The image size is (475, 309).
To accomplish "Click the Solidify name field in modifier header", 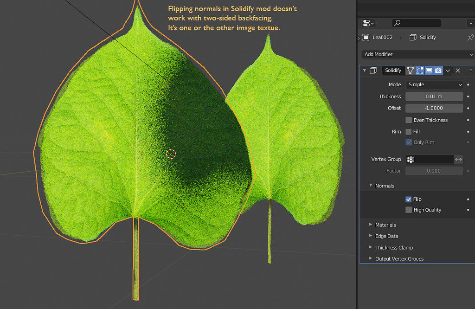I will (393, 70).
